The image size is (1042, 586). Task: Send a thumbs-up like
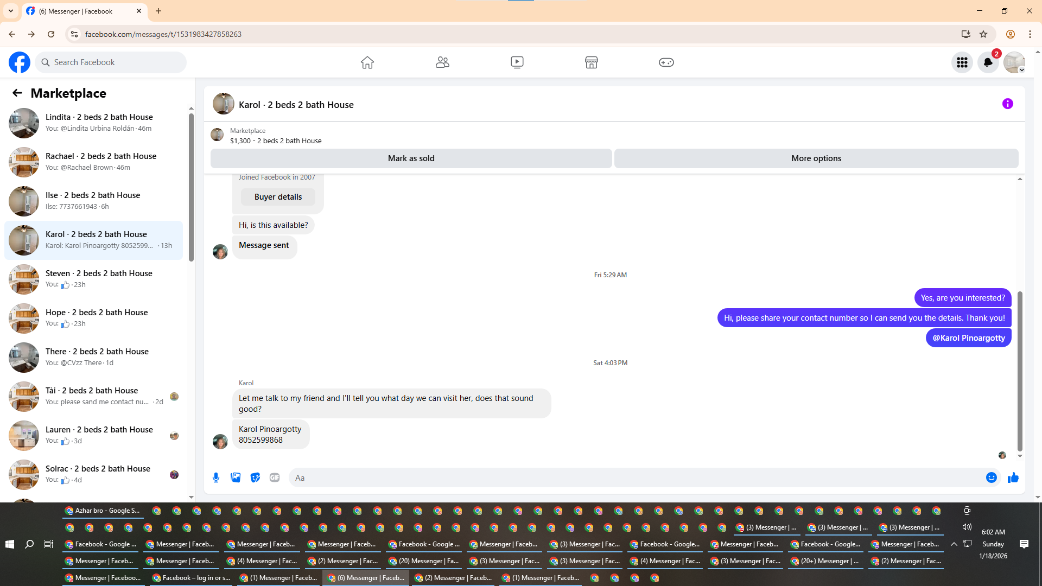coord(1013,477)
